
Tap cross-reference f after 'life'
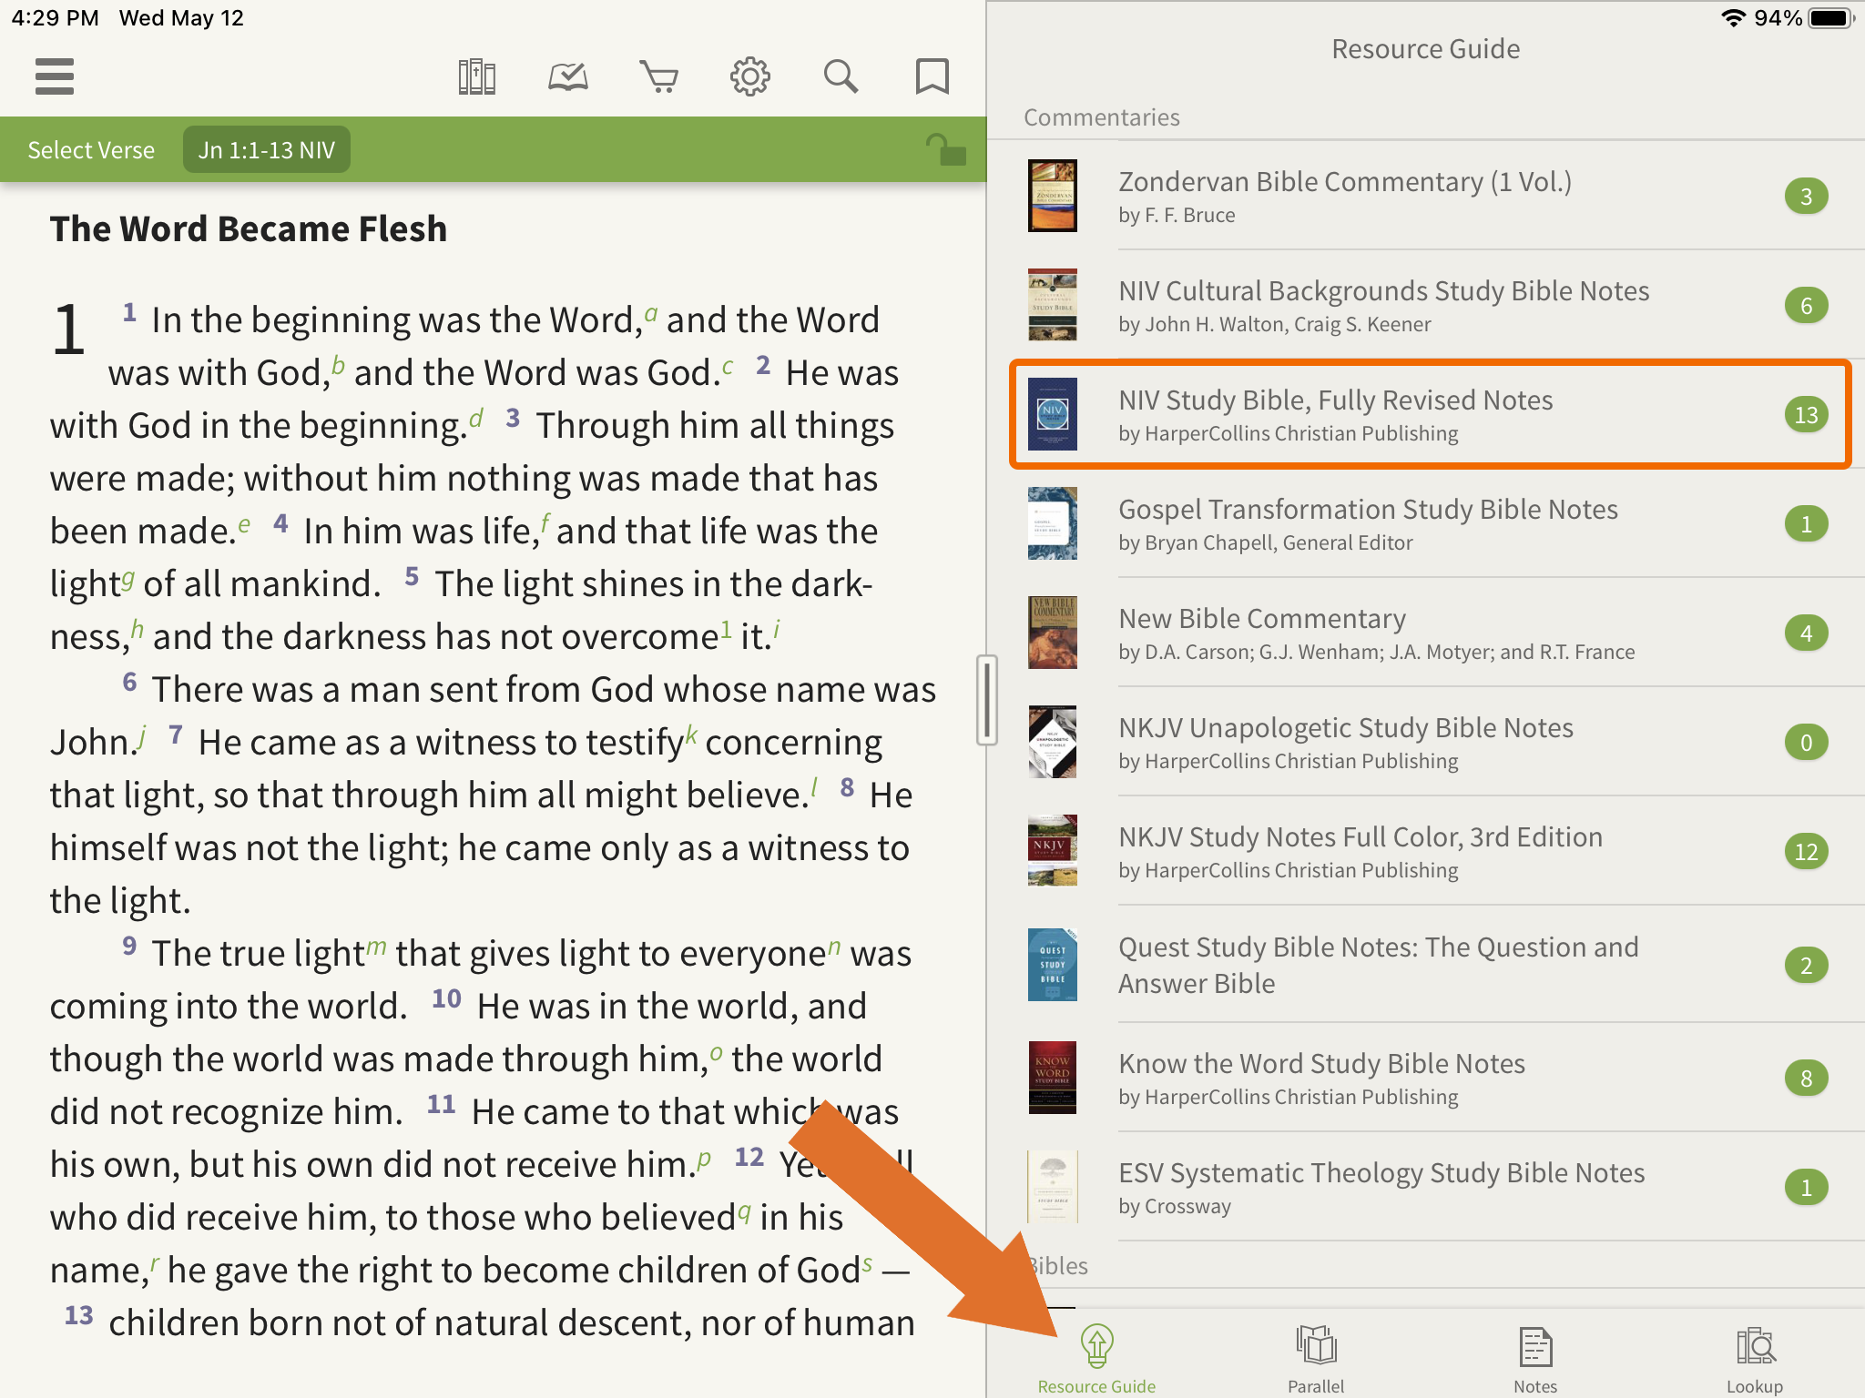(545, 524)
